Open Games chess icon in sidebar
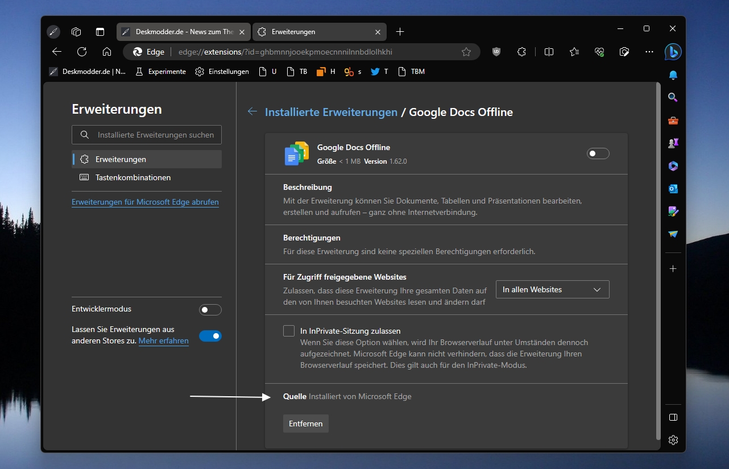The height and width of the screenshot is (469, 729). click(x=673, y=143)
